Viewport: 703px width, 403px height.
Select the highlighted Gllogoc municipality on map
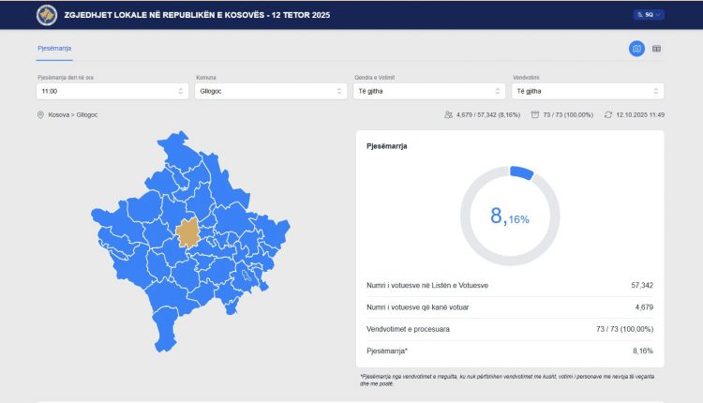188,232
